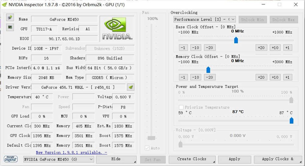Open the sensor monitoring icon beside GPU
Image resolution: width=305 pixels, height=166 pixels.
click(10, 27)
